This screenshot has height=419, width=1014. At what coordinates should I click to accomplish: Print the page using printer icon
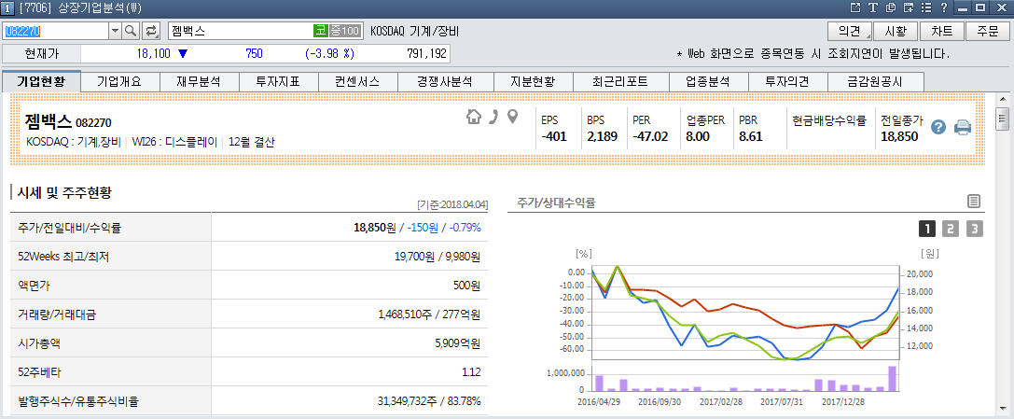963,128
